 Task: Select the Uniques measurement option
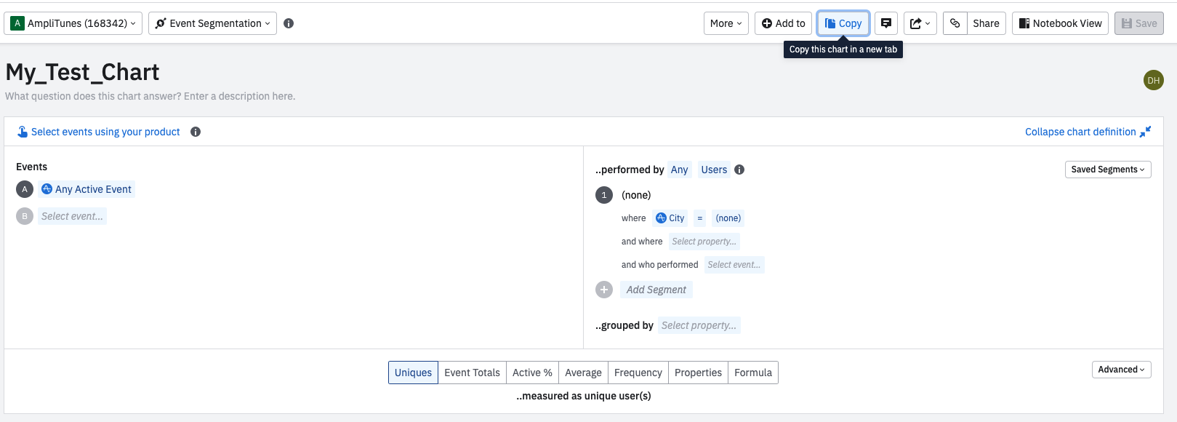click(x=413, y=373)
